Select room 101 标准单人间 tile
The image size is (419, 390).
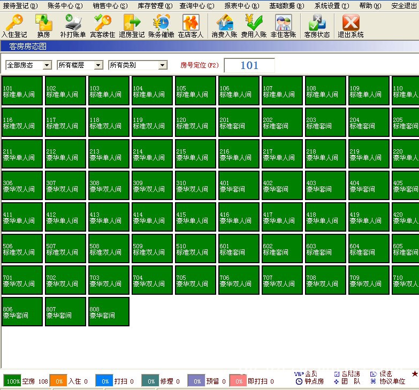[x=22, y=91]
